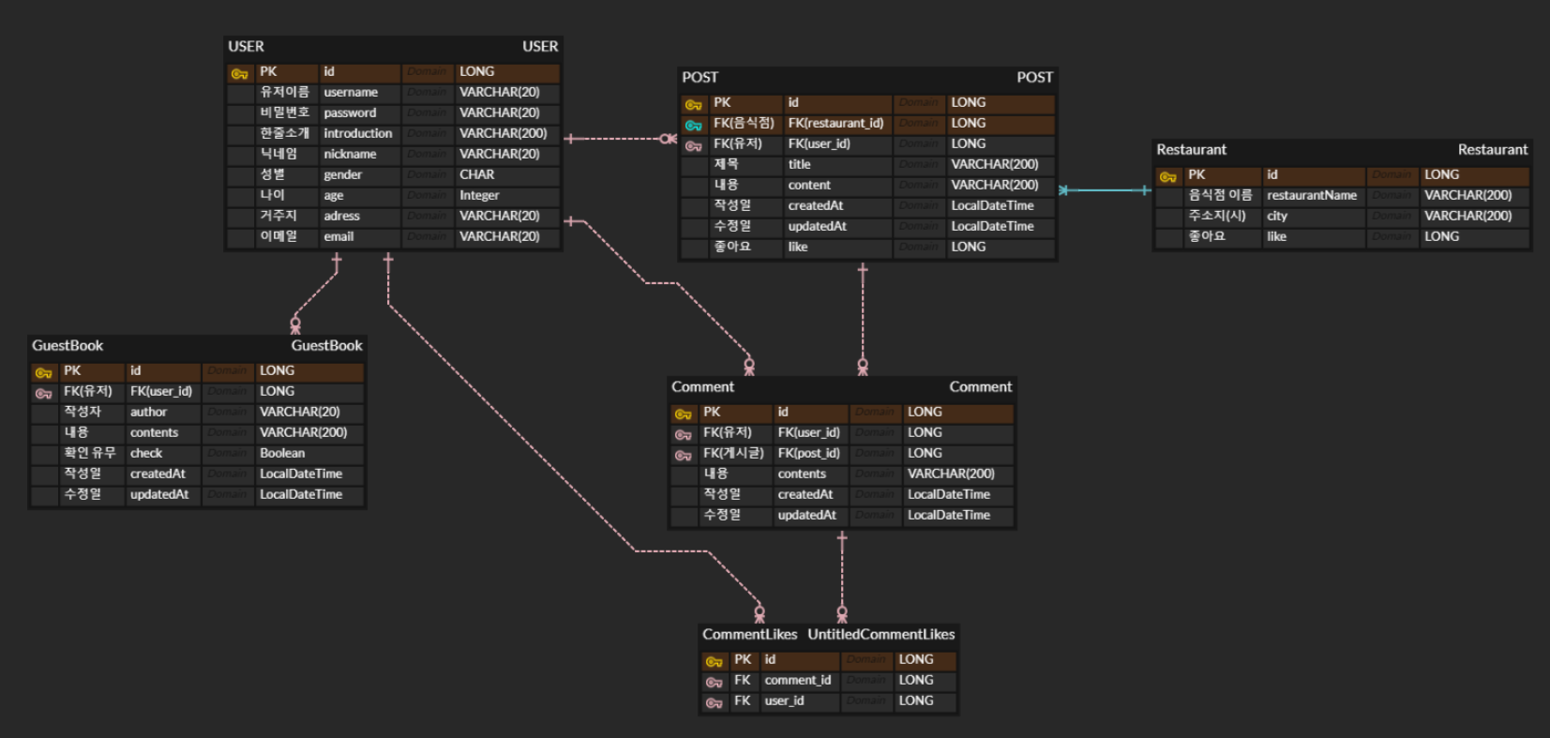Click the updatedAt column in GuestBook table
1550x738 pixels.
(x=159, y=494)
